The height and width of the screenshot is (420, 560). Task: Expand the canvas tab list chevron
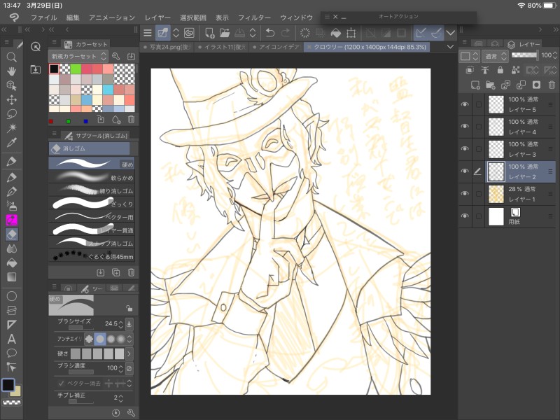450,47
